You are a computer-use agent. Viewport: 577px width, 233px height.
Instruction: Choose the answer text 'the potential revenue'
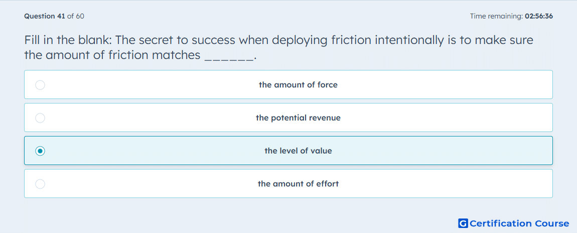coord(298,118)
